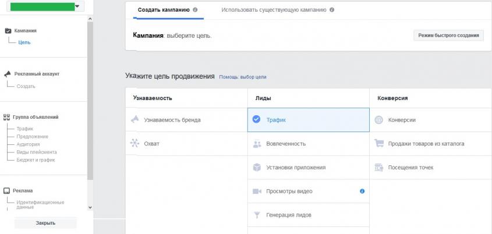Click the Конверсии globe icon
Screen dimensions: 492x234
pos(379,120)
